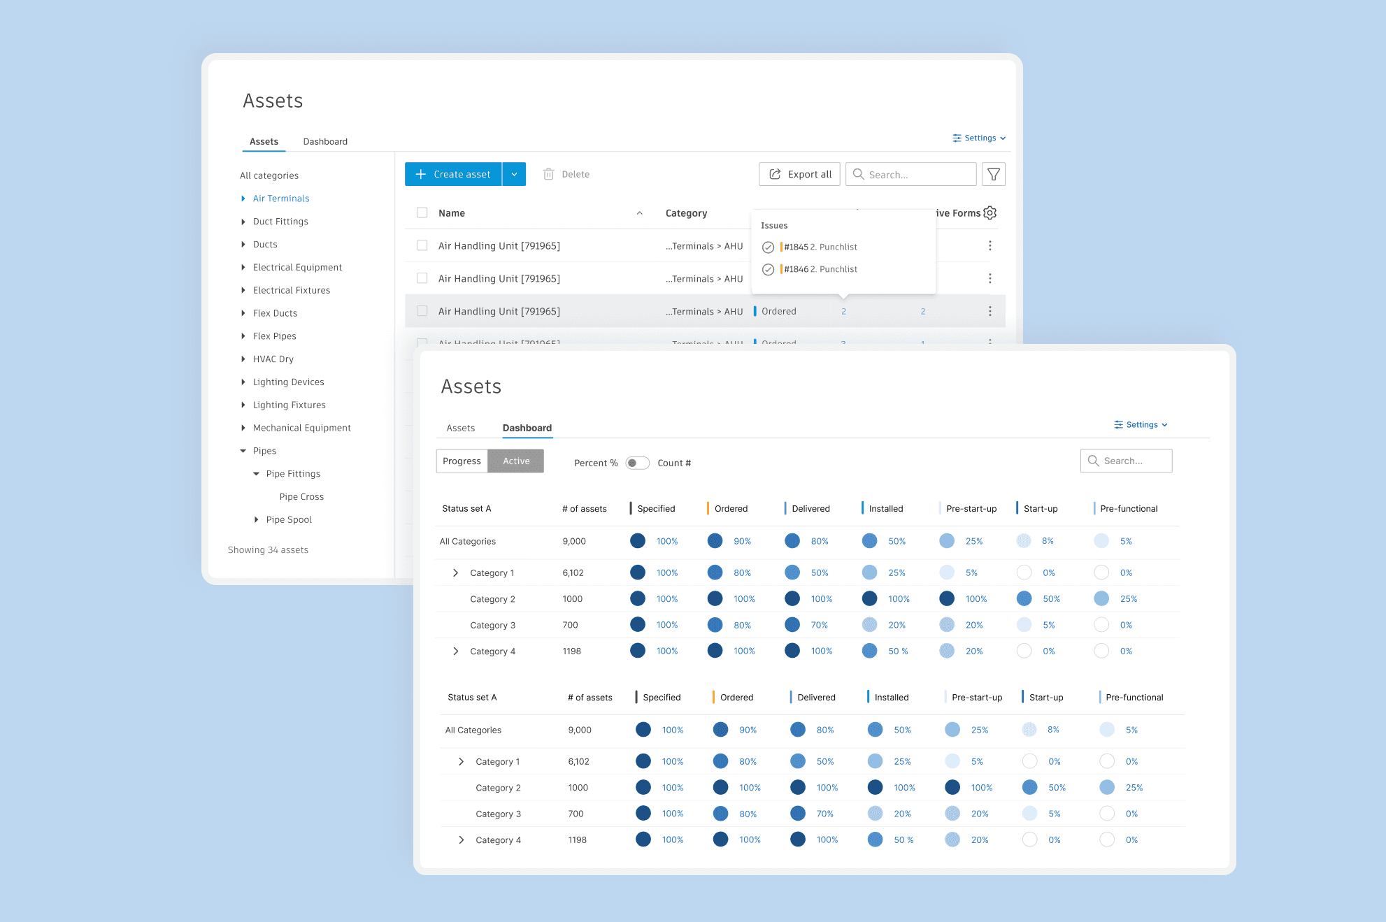The image size is (1386, 922).
Task: Click the Create asset button
Action: pos(453,174)
